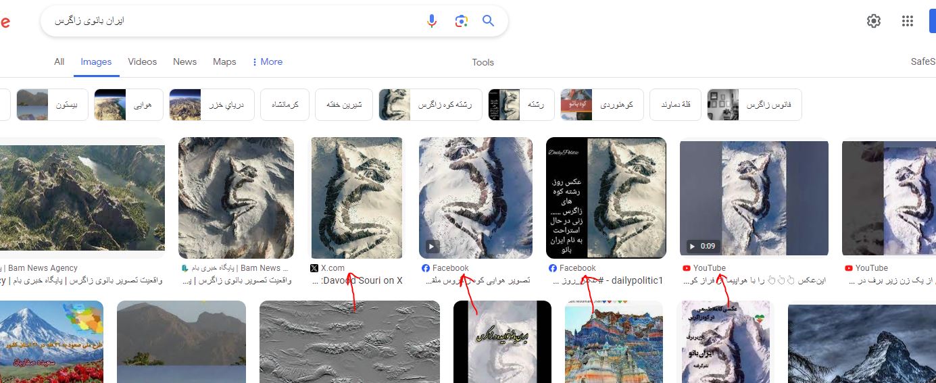
Task: Select the All results tab
Action: coord(59,62)
